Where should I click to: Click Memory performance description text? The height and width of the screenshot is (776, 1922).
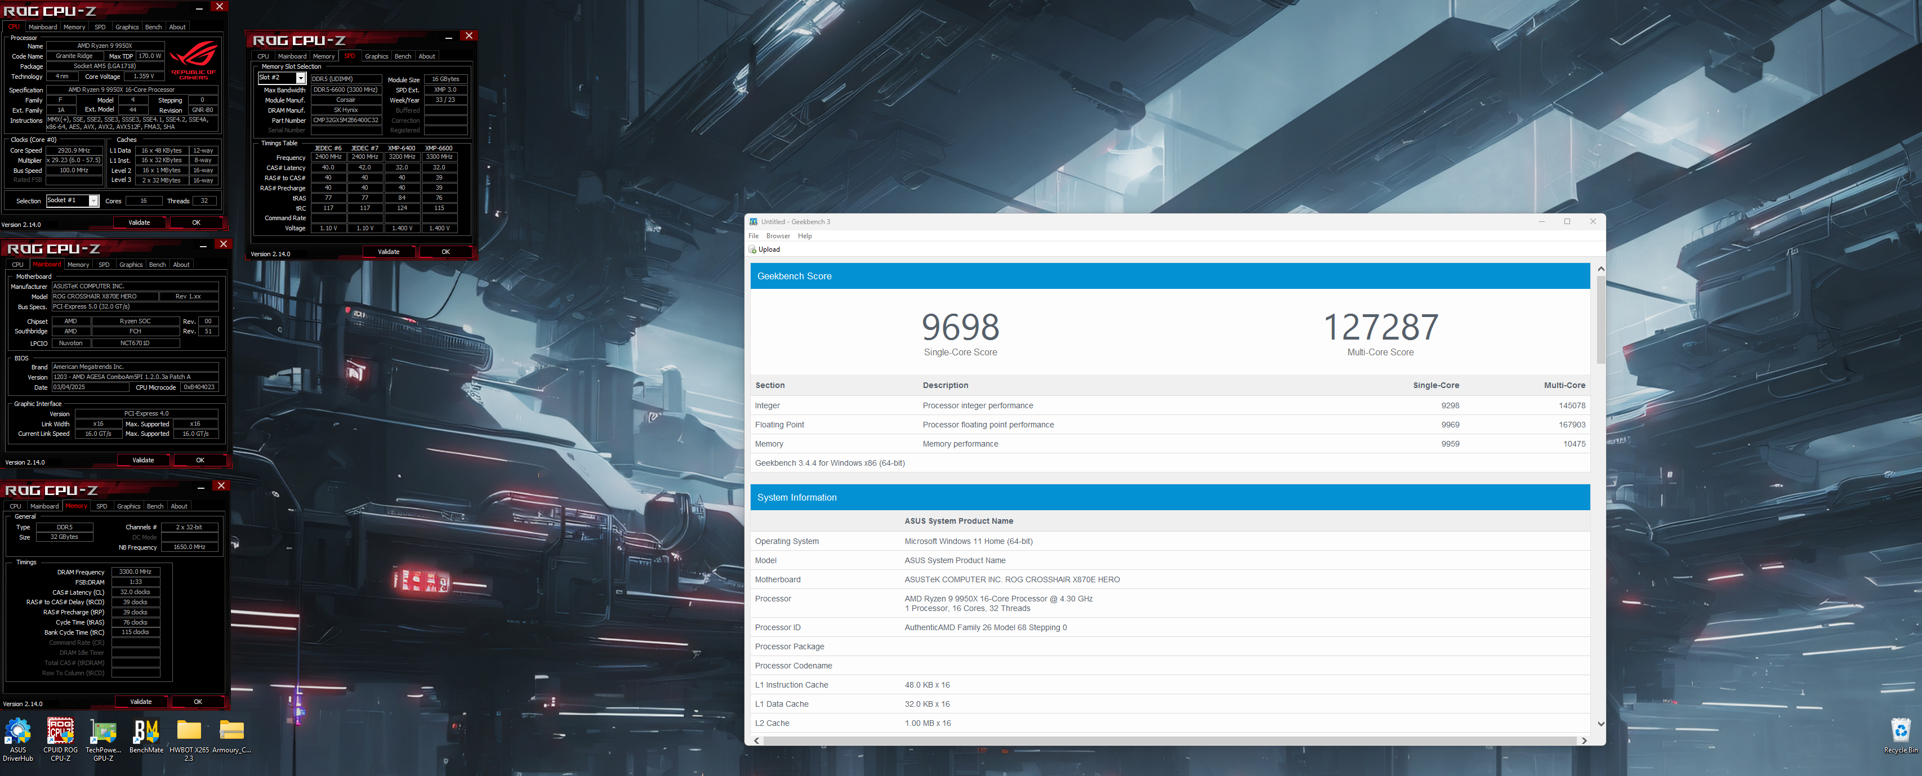(960, 444)
